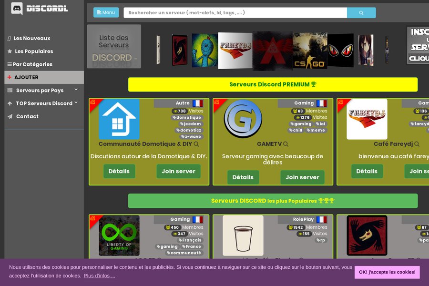Open the GAMETV blue G server icon

(x=243, y=119)
